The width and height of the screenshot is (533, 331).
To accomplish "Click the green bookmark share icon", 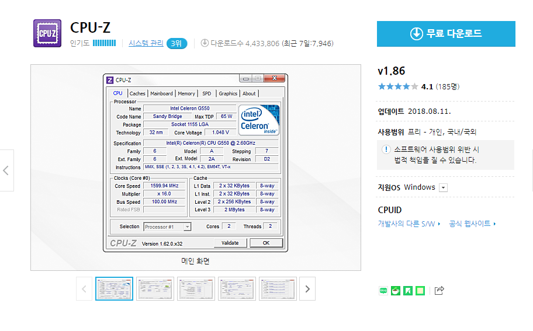I will [x=408, y=291].
